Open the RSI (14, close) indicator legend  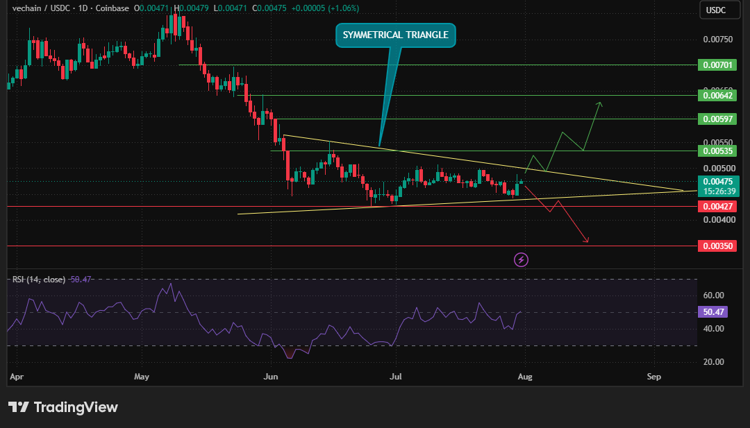(39, 280)
